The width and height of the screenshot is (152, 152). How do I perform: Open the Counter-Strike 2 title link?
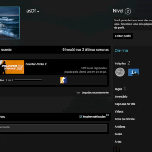[36, 64]
